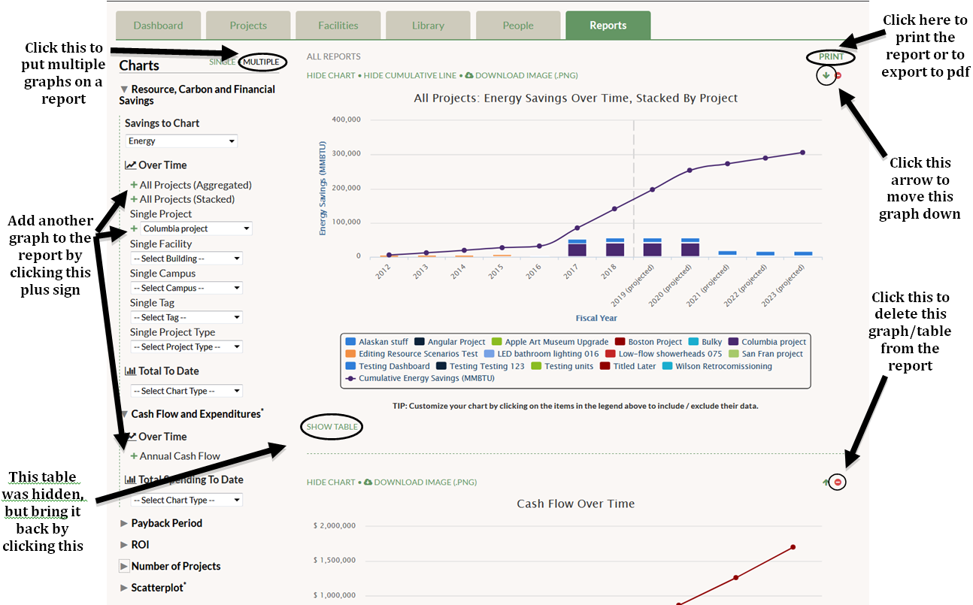This screenshot has height=605, width=973.
Task: Click plus icon beside All Projects (Aggregated)
Action: click(134, 185)
